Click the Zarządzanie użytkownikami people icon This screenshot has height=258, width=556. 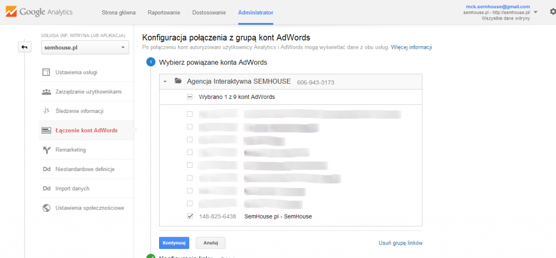pyautogui.click(x=46, y=92)
